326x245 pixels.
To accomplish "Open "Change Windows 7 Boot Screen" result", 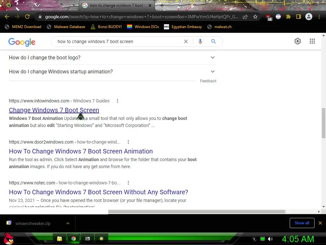I will click(x=54, y=110).
